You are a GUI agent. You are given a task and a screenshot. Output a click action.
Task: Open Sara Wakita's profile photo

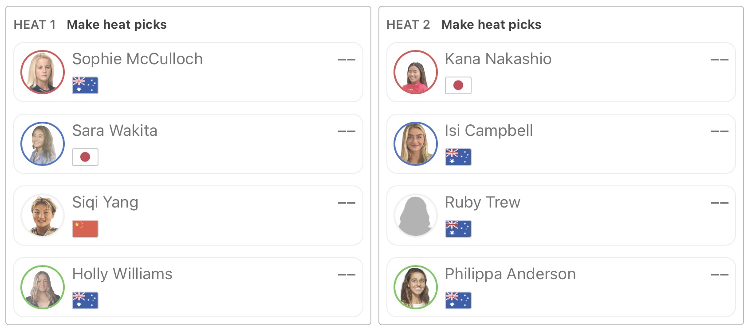(43, 144)
